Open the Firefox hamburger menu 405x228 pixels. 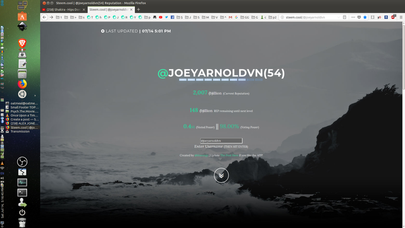(401, 17)
